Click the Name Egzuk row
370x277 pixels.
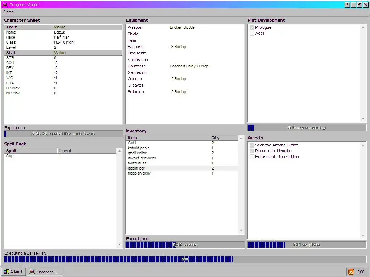(x=64, y=32)
